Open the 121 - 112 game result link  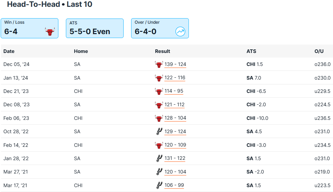174,105
